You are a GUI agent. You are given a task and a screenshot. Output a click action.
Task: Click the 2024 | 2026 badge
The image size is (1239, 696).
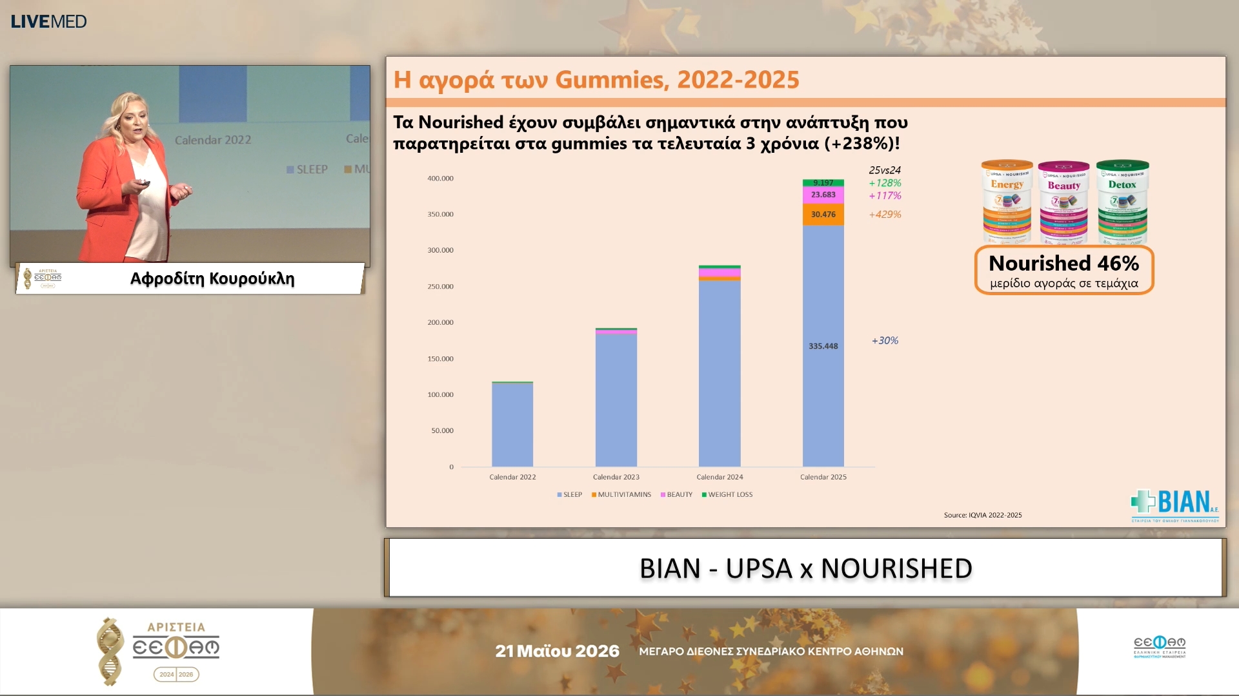point(176,675)
